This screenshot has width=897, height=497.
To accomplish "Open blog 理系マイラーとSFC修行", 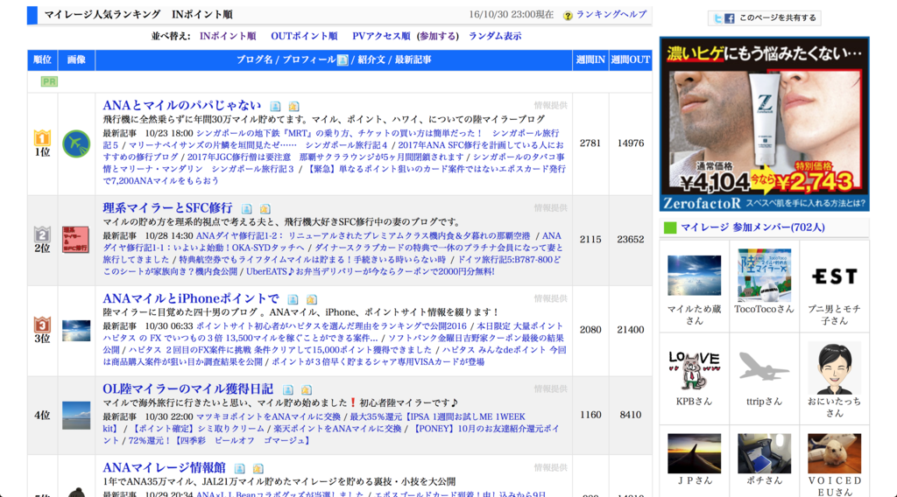I will pyautogui.click(x=167, y=208).
